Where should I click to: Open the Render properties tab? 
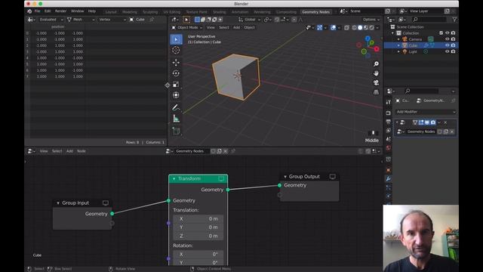point(389,113)
